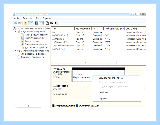Click the Просмотр событий icon in tree
This screenshot has width=160, height=125.
(22, 38)
